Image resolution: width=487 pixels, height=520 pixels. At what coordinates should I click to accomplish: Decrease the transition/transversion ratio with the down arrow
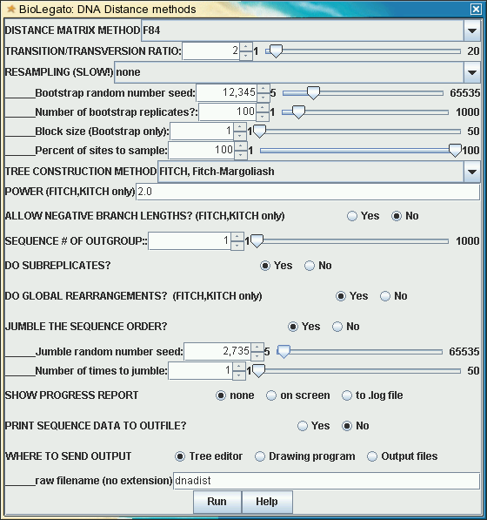point(245,56)
